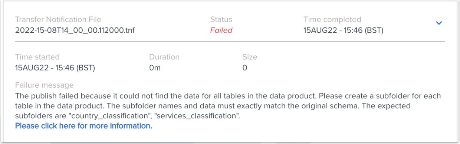460x144 pixels.
Task: Select the completed time 15AUG22 - 15:46 (BST)
Action: coord(343,30)
